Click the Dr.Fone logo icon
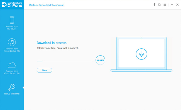Viewport: 181px width, 110px height. point(4,5)
